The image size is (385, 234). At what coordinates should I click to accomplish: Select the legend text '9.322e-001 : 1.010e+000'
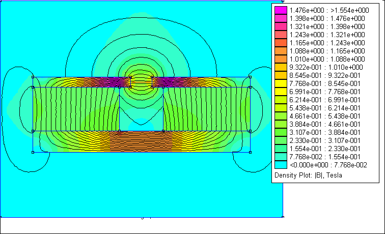[326, 67]
